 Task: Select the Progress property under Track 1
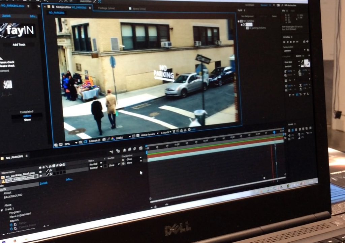(15, 212)
